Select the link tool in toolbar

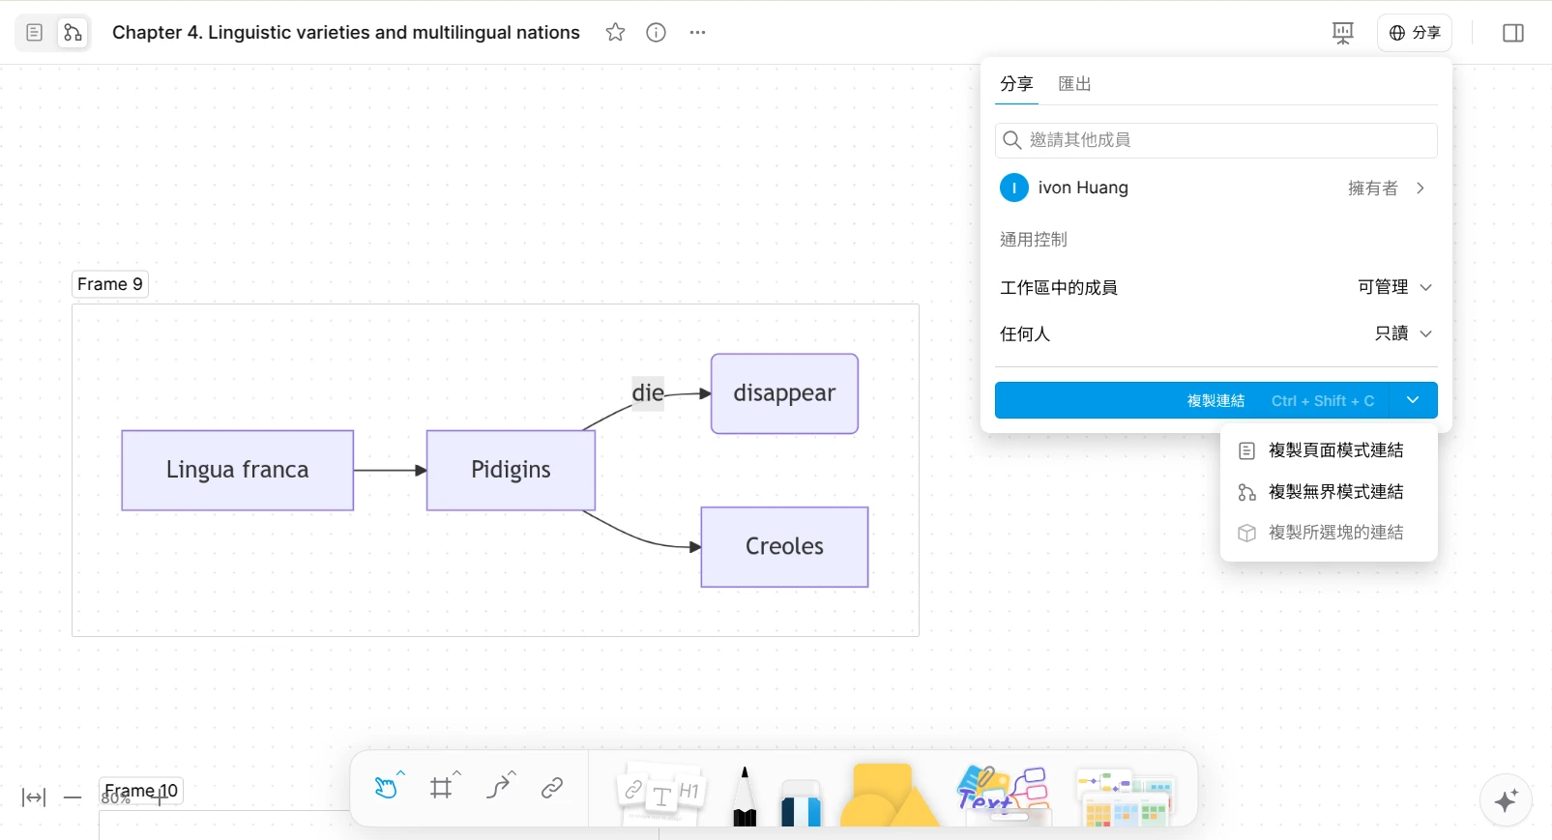pyautogui.click(x=552, y=788)
